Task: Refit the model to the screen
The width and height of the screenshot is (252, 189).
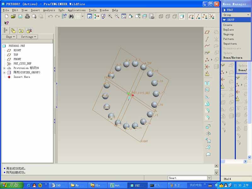Action: click(x=124, y=16)
